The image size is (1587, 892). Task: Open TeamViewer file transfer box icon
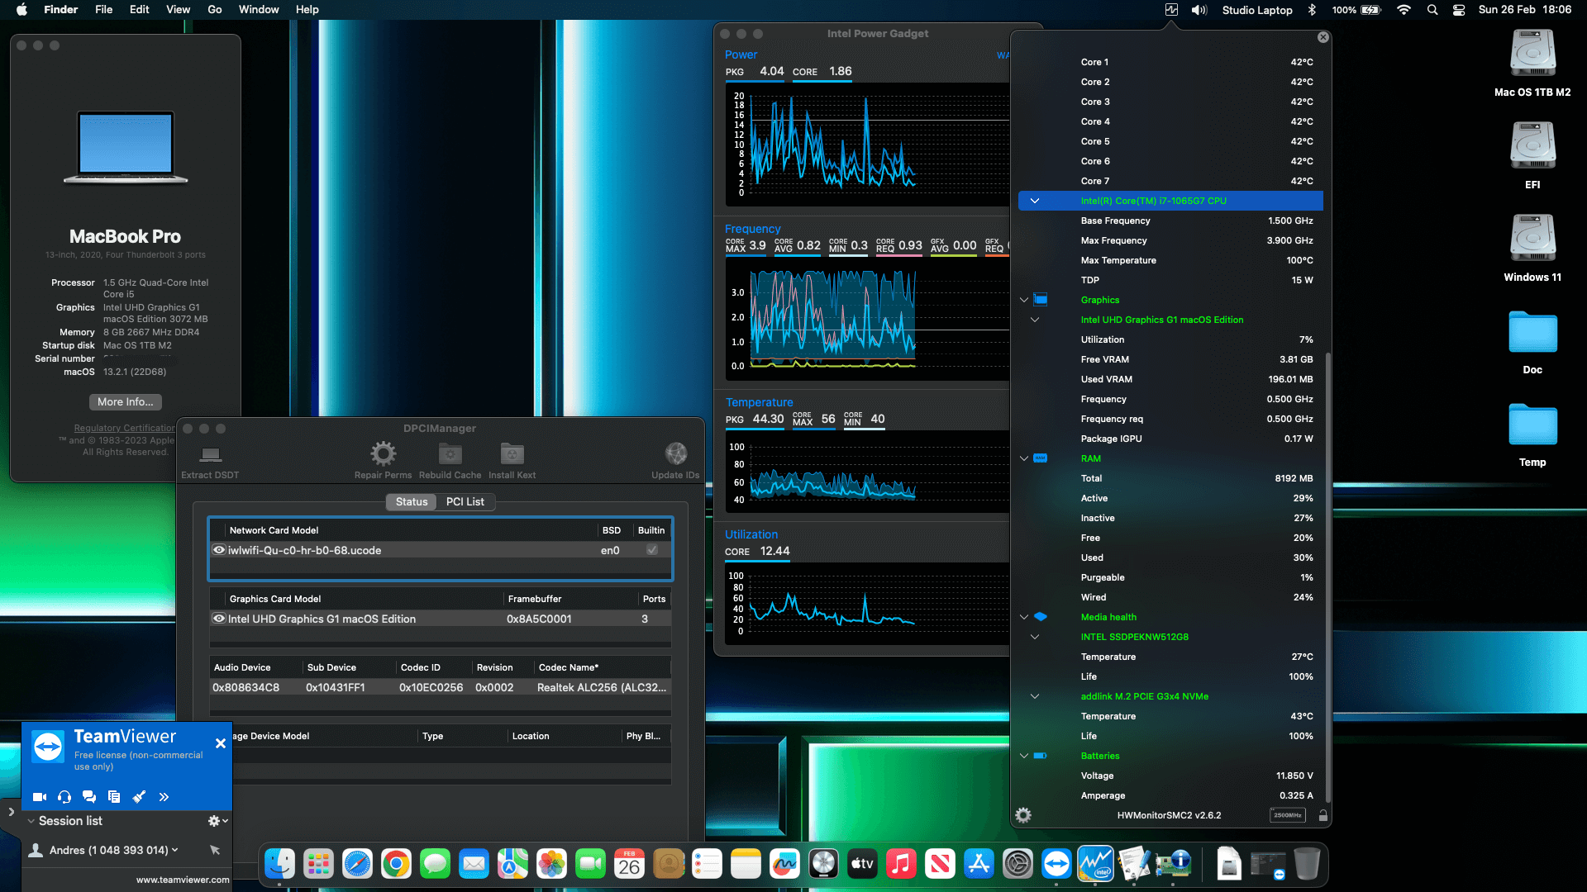[x=114, y=797]
